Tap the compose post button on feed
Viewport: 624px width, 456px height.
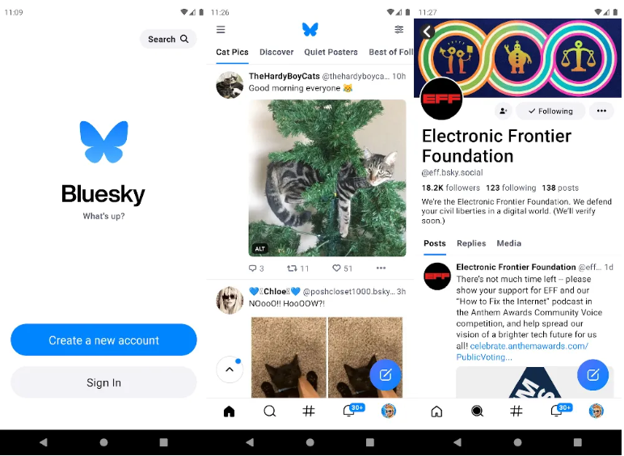(386, 375)
